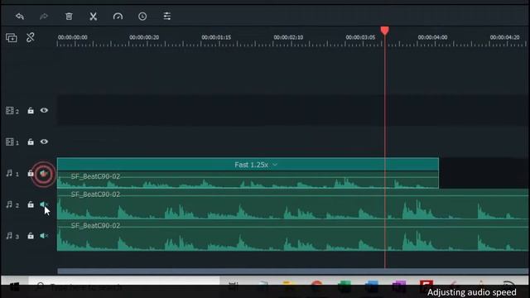Click ruler at 00:00:02:10
Viewport: 530px width, 298px height.
click(x=288, y=37)
